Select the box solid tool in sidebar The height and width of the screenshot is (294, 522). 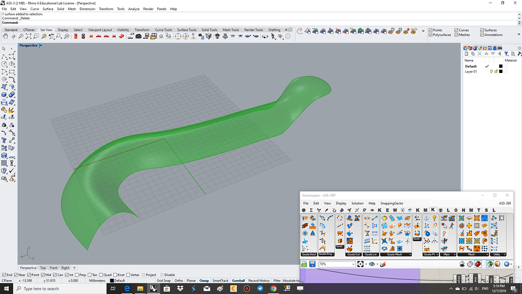click(5, 94)
